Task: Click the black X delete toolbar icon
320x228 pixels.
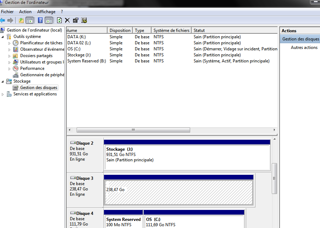Action: click(67, 20)
